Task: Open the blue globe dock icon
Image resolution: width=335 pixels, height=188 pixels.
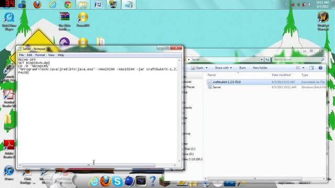Action: 129,181
